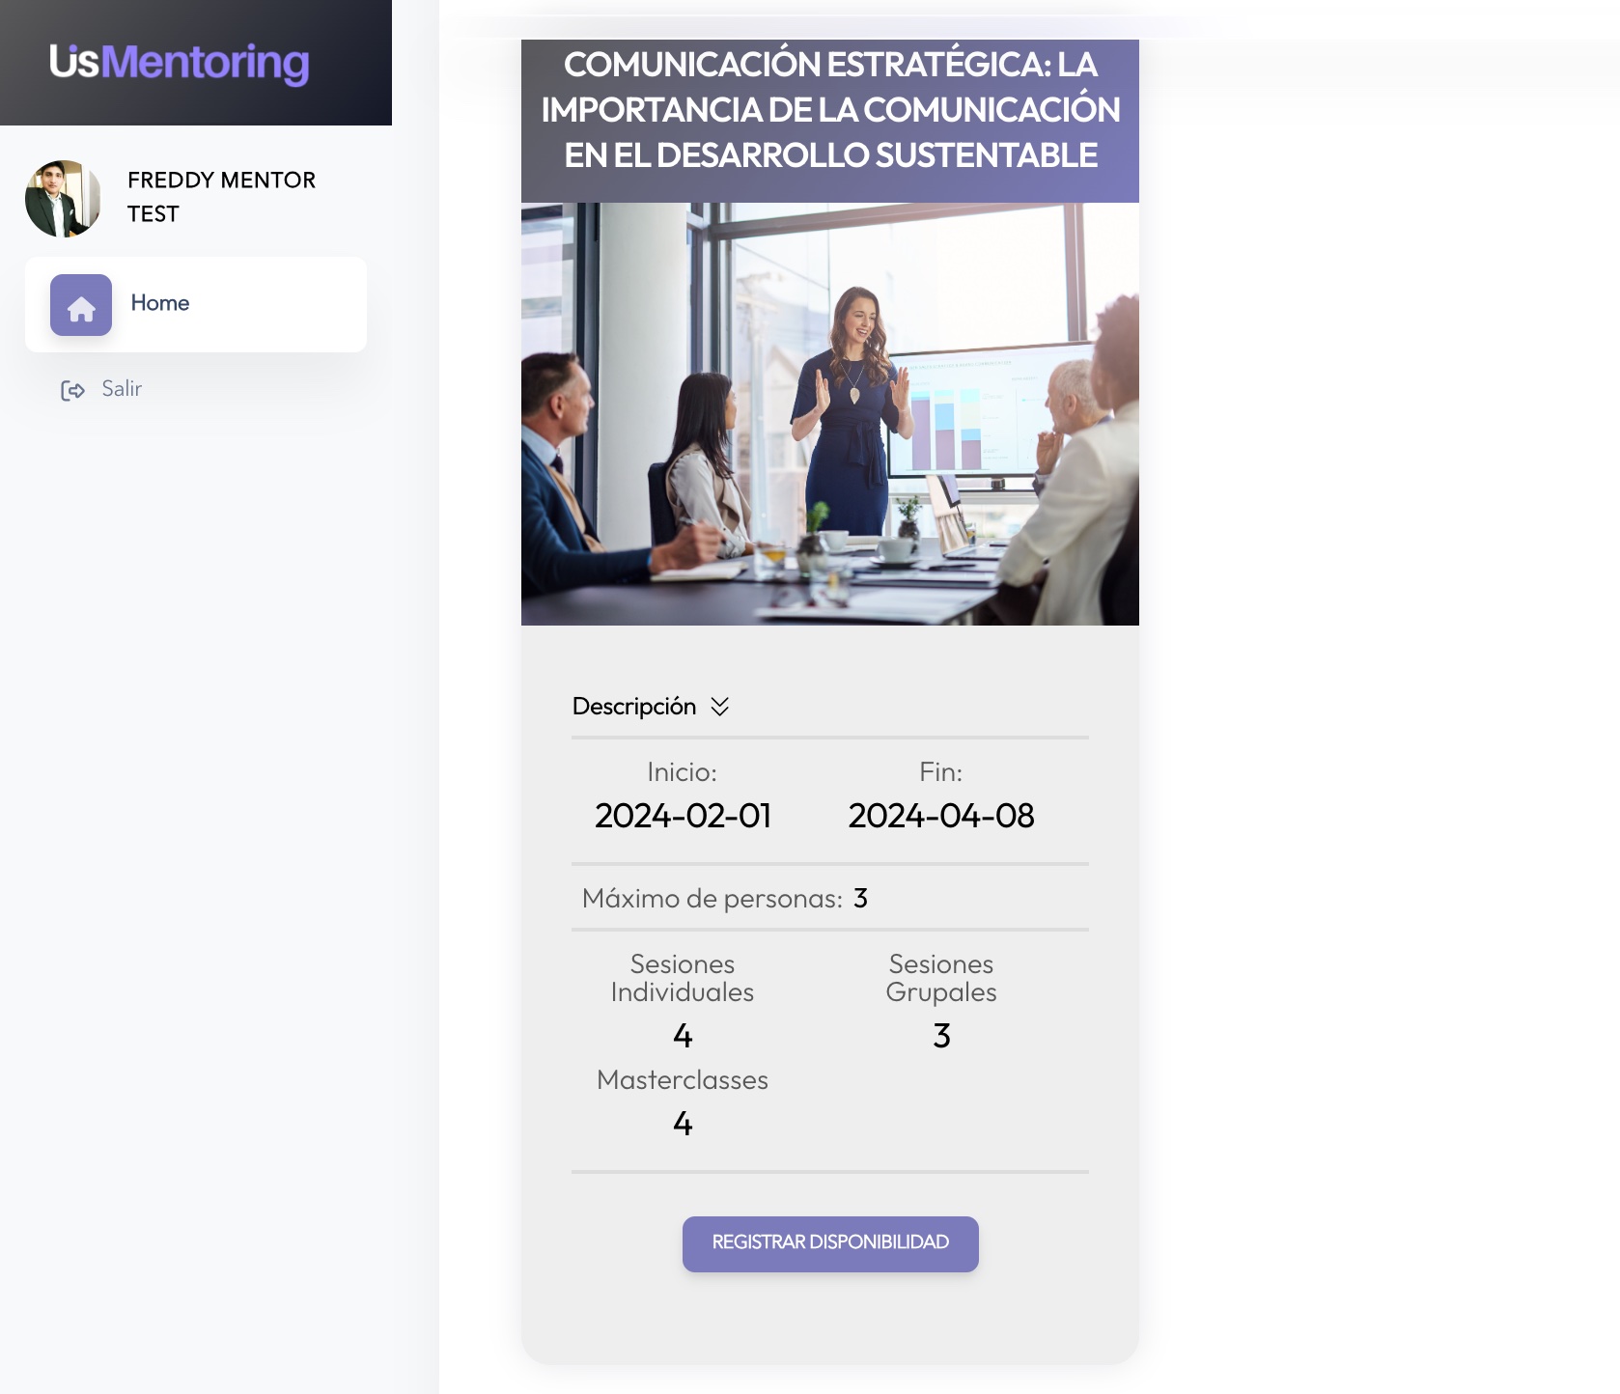Click the double-chevron next to Descripción
Image resolution: width=1620 pixels, height=1394 pixels.
pyautogui.click(x=718, y=706)
